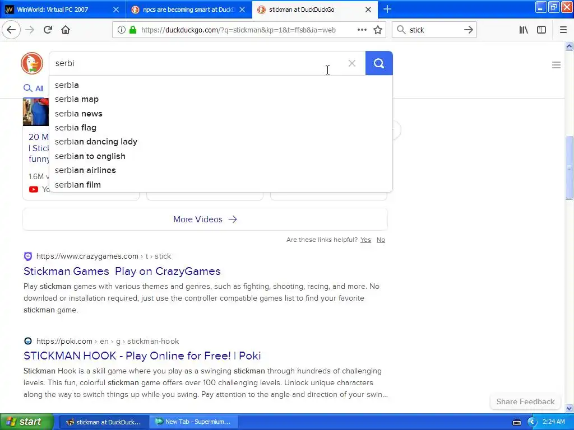Switch to New Tab - Supermium taskbar window
This screenshot has width=574, height=430.
pos(193,422)
